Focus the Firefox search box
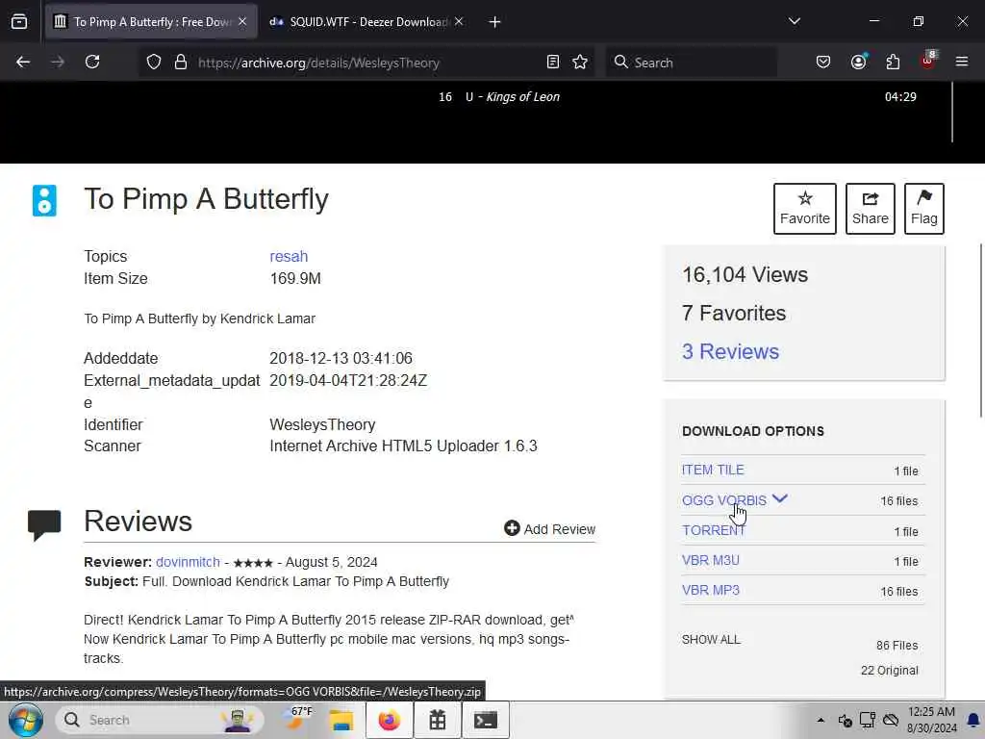The width and height of the screenshot is (985, 739). click(691, 63)
